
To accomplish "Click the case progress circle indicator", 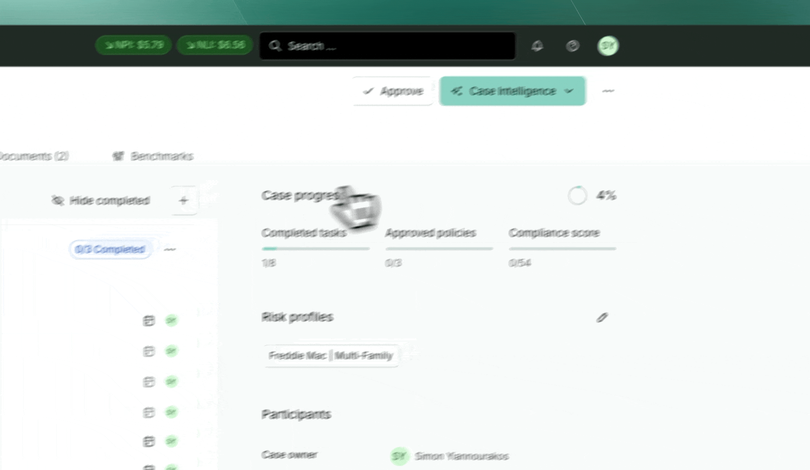I will click(577, 195).
